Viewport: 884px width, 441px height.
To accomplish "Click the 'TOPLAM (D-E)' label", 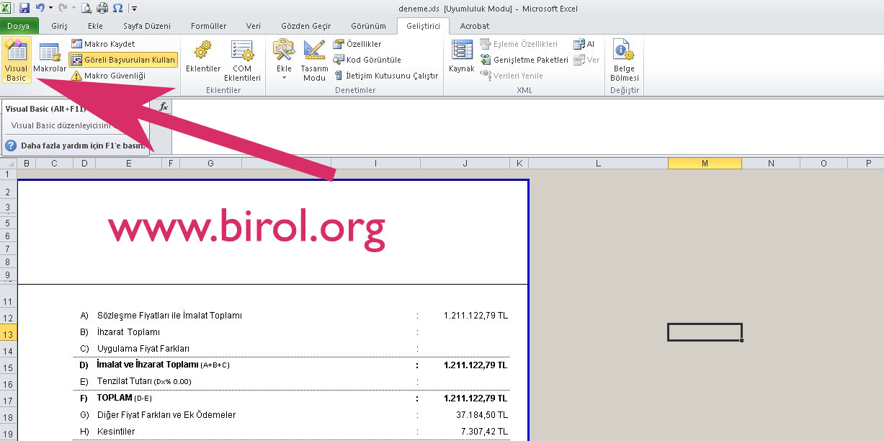I will [x=125, y=398].
